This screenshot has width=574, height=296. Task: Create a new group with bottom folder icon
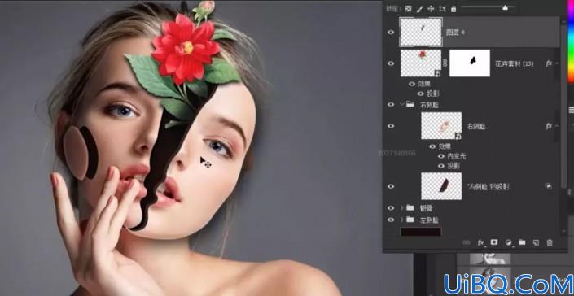click(x=522, y=242)
